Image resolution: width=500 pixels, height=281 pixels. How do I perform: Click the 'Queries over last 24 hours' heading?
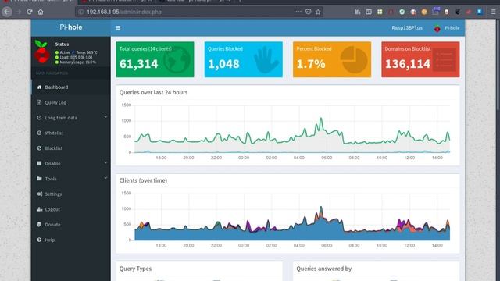[153, 92]
